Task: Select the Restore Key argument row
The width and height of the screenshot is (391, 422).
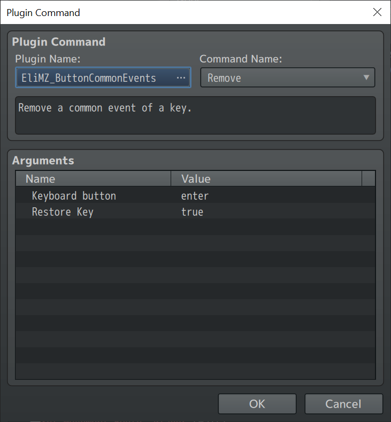Action: coord(195,212)
